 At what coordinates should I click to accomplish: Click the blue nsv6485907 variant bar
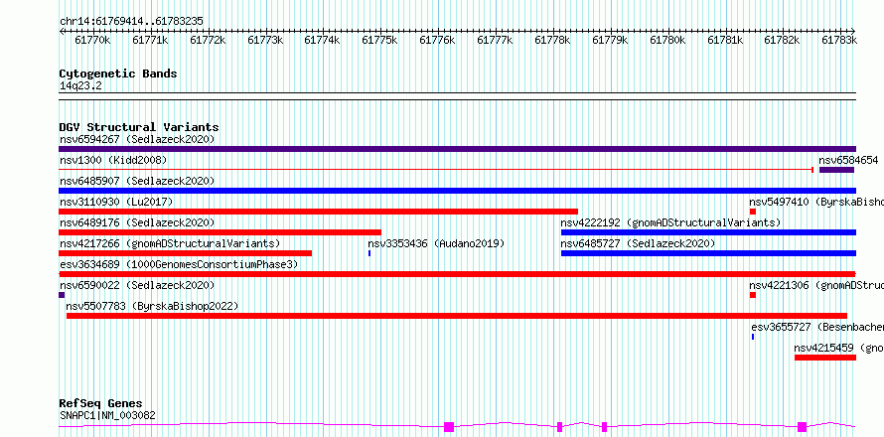coord(457,191)
